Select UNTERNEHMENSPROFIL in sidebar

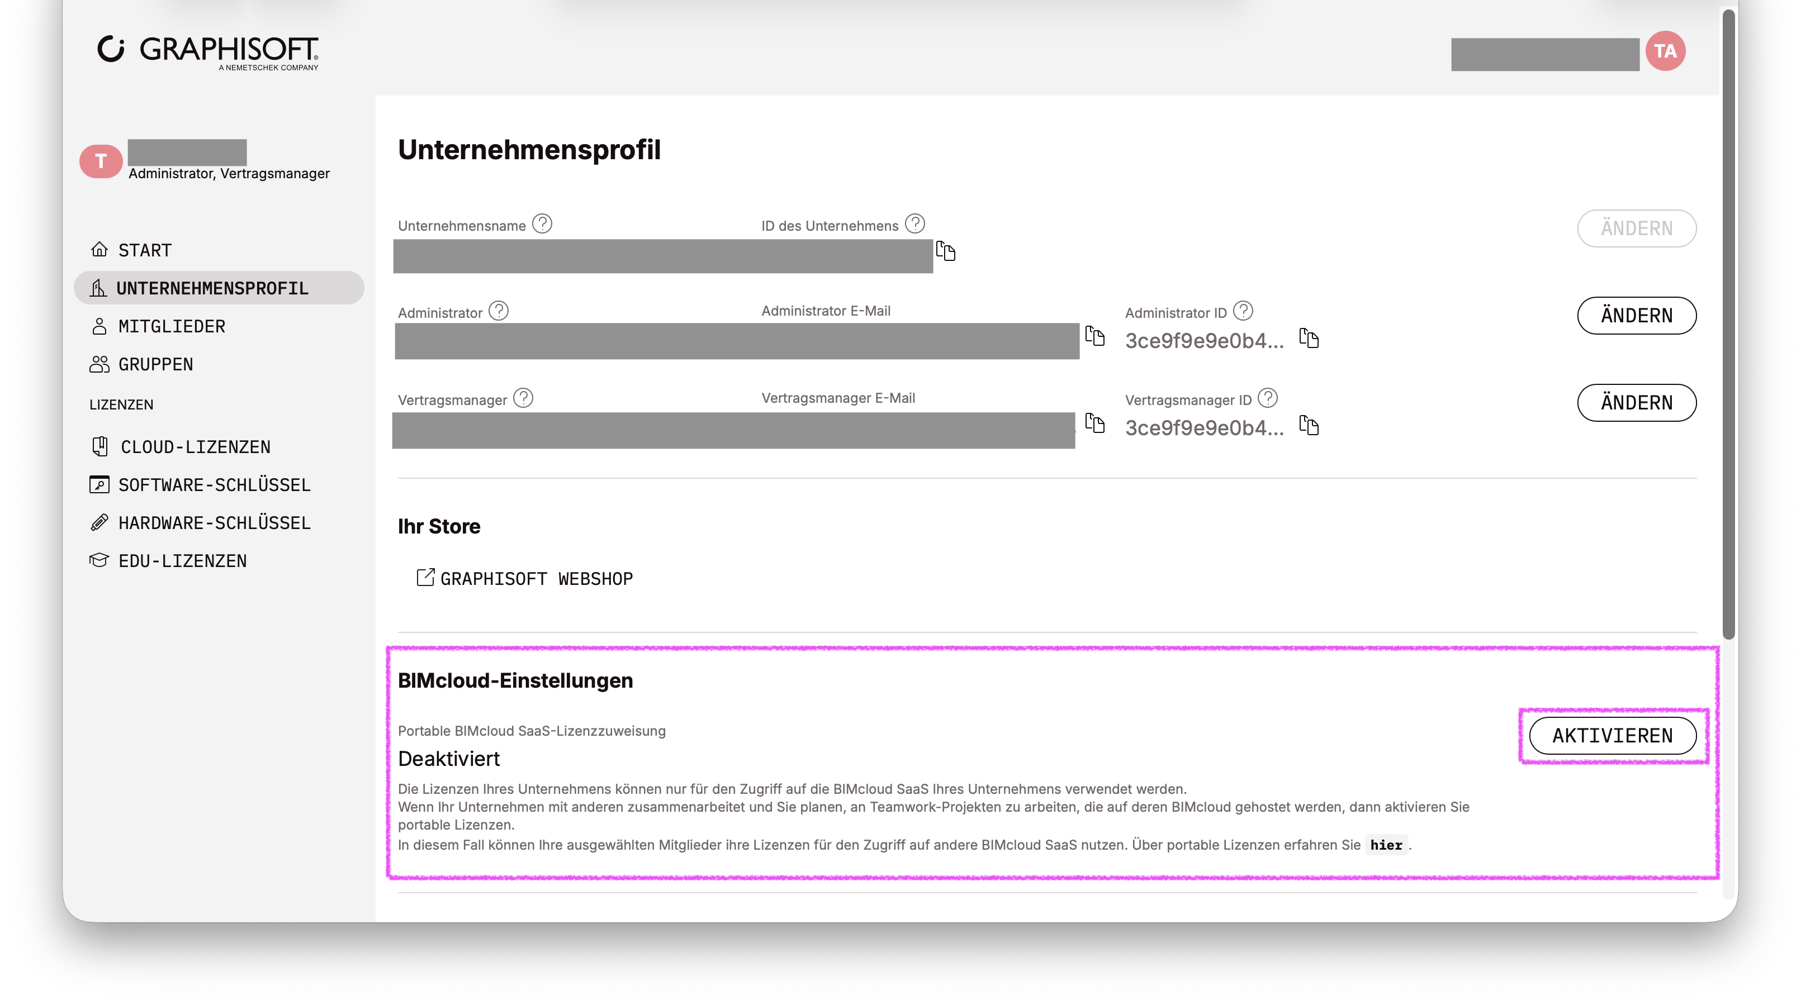pyautogui.click(x=219, y=288)
